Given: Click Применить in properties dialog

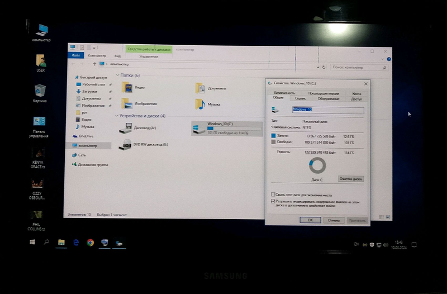Looking at the screenshot, I should coord(357,220).
